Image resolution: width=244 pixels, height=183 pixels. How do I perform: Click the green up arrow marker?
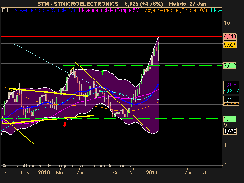point(102,73)
